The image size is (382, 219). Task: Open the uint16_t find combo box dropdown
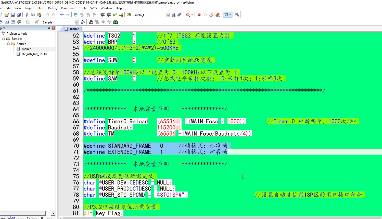(x=168, y=15)
